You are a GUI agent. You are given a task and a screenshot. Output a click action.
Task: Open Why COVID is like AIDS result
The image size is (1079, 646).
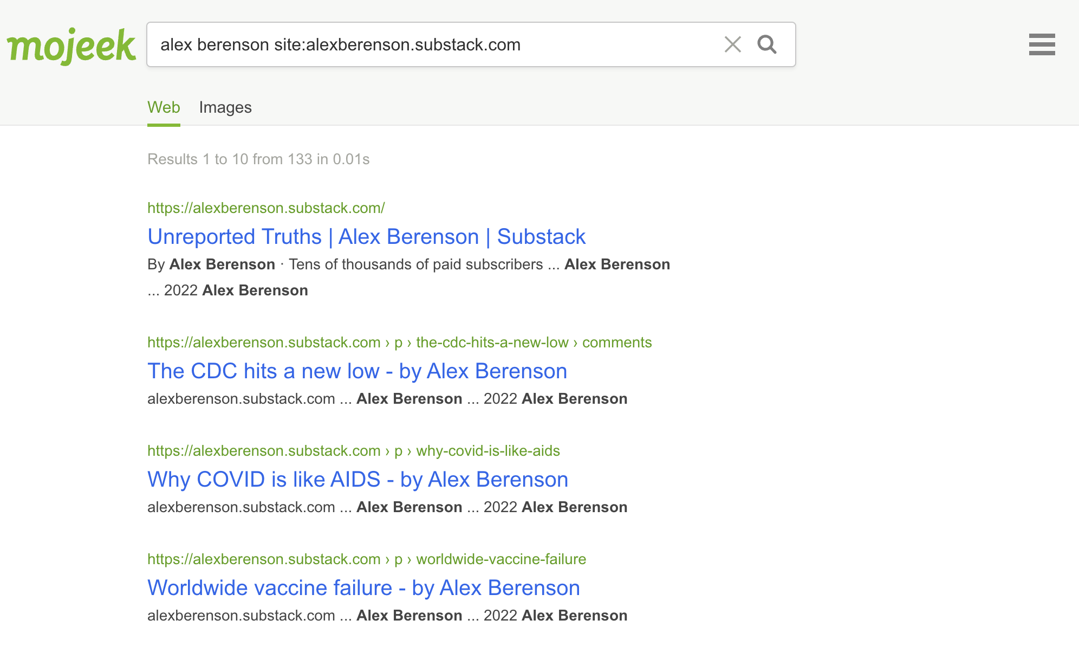357,480
